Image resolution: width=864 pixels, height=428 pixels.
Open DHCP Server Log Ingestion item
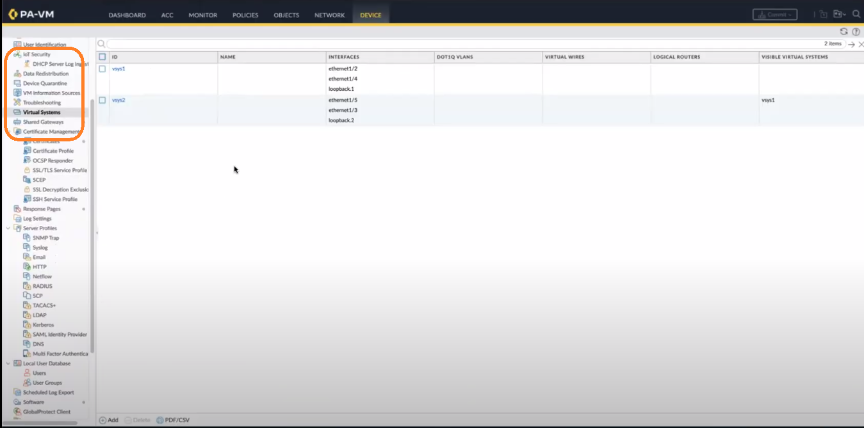click(x=60, y=64)
